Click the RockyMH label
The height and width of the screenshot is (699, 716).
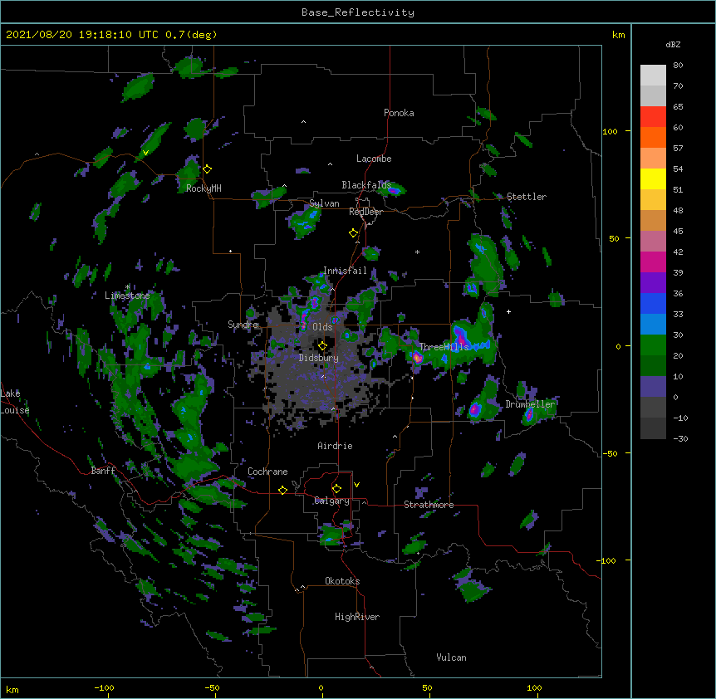(x=204, y=188)
